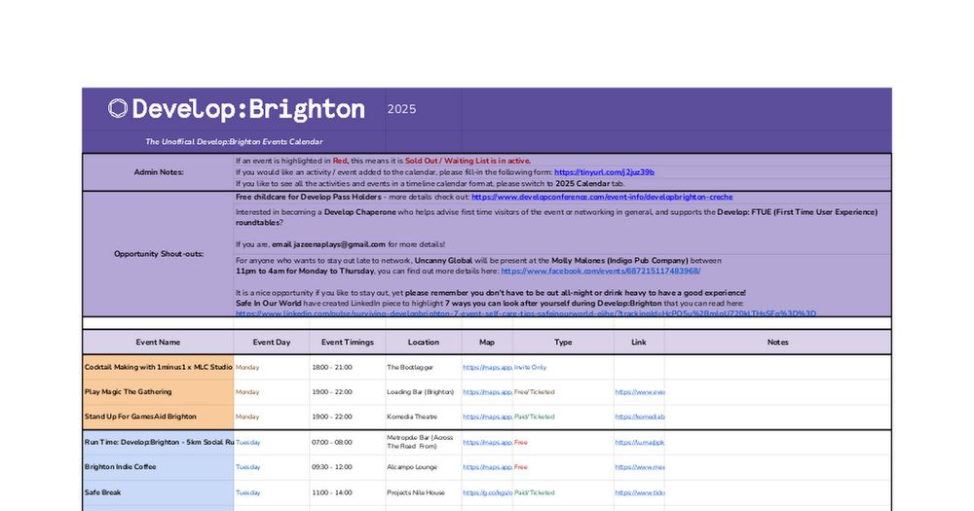Open the event link in Play Magic row
974x511 pixels.
(640, 392)
